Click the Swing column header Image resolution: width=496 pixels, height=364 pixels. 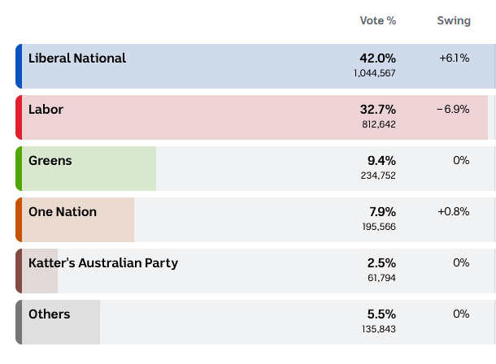453,20
